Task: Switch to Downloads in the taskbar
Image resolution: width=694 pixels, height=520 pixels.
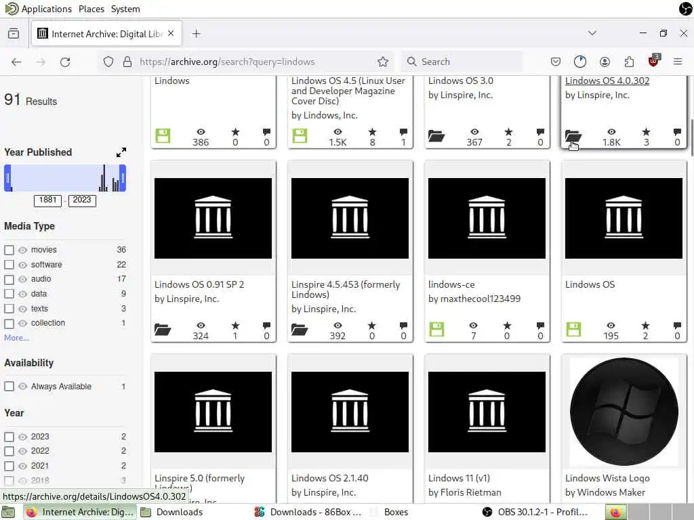Action: 172,512
